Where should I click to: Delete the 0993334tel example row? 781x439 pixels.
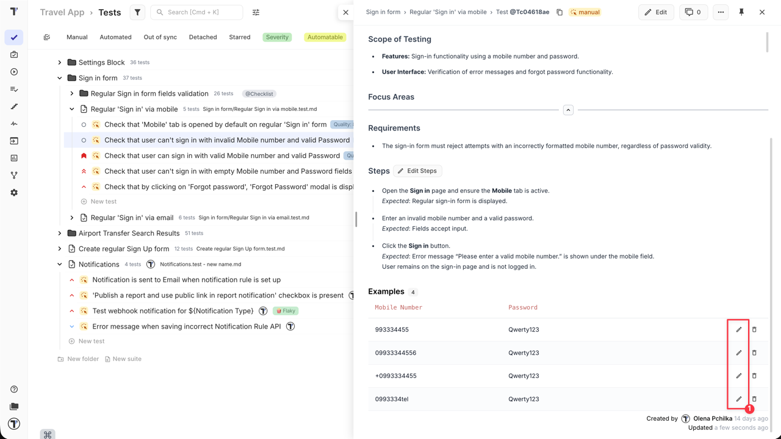[x=754, y=399]
